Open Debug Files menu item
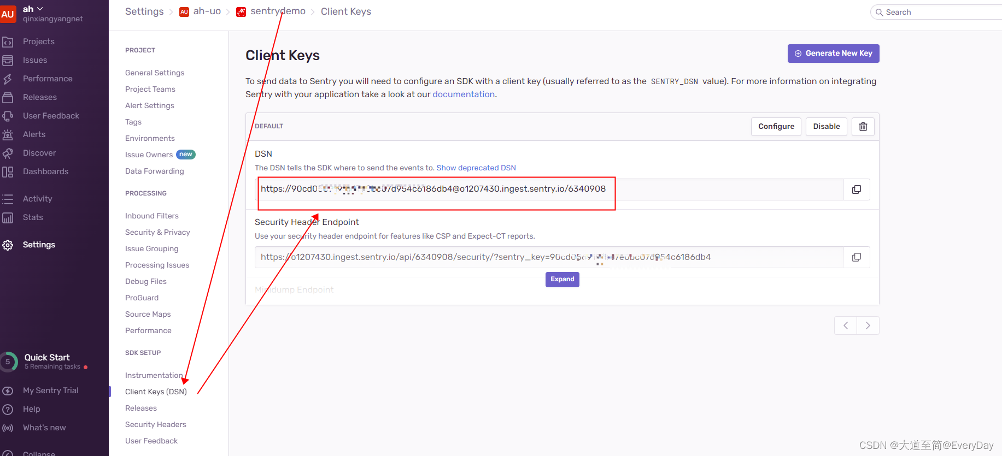The image size is (1002, 456). [x=146, y=281]
